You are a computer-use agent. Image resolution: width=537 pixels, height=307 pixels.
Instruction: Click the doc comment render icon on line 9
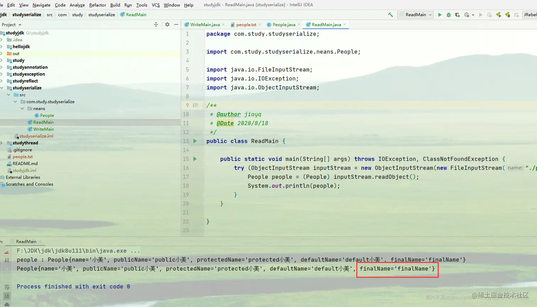[x=195, y=105]
